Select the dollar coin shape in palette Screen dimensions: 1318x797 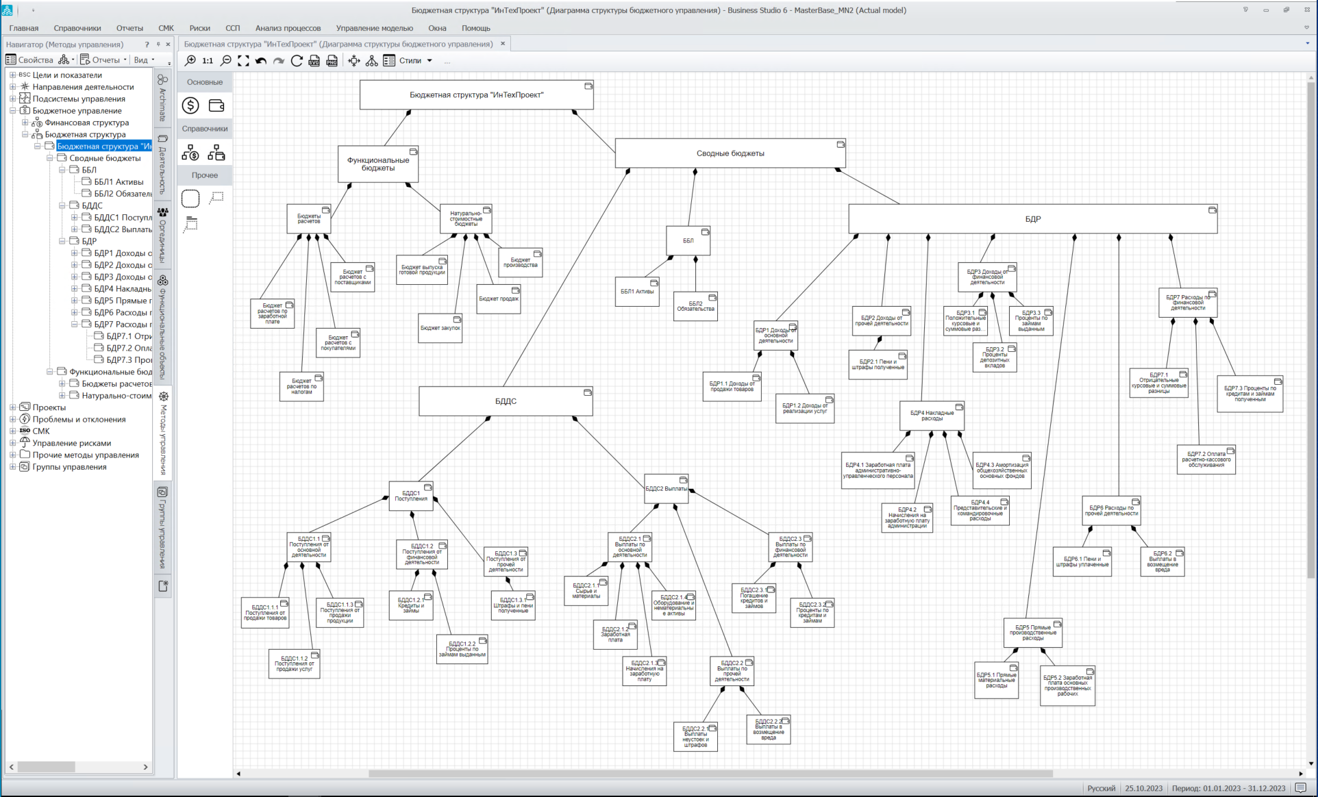click(190, 105)
